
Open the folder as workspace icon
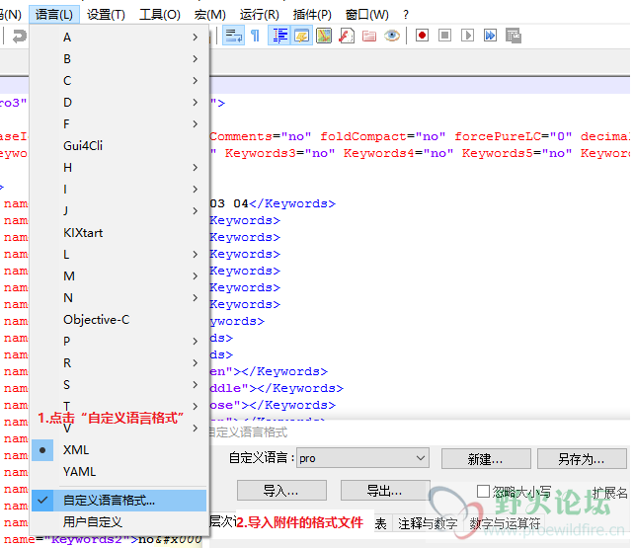(369, 36)
